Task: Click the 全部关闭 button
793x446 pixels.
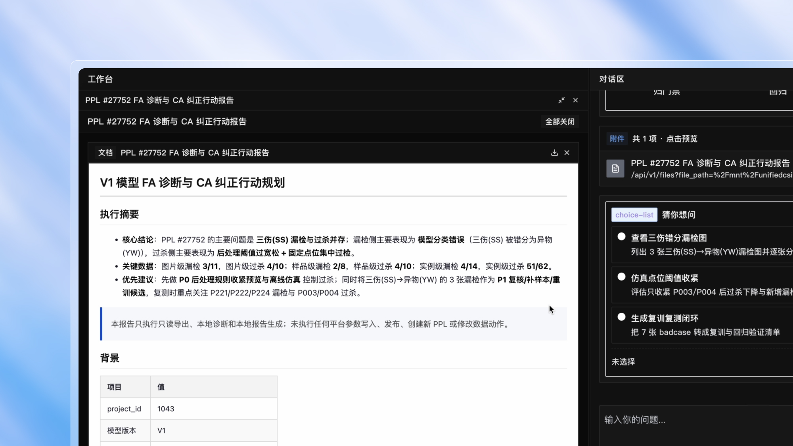Action: (x=560, y=121)
